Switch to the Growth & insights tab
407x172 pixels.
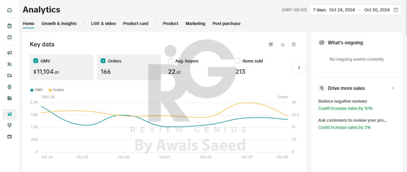tap(59, 23)
